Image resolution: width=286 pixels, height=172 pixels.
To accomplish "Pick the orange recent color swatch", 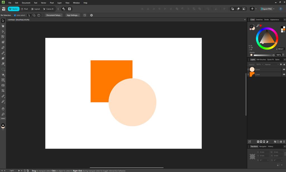I will point(284,29).
